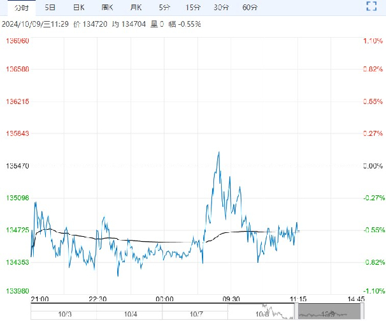Image resolution: width=386 pixels, height=321 pixels.
Task: Click the 00:00 time axis label
Action: pos(164,299)
